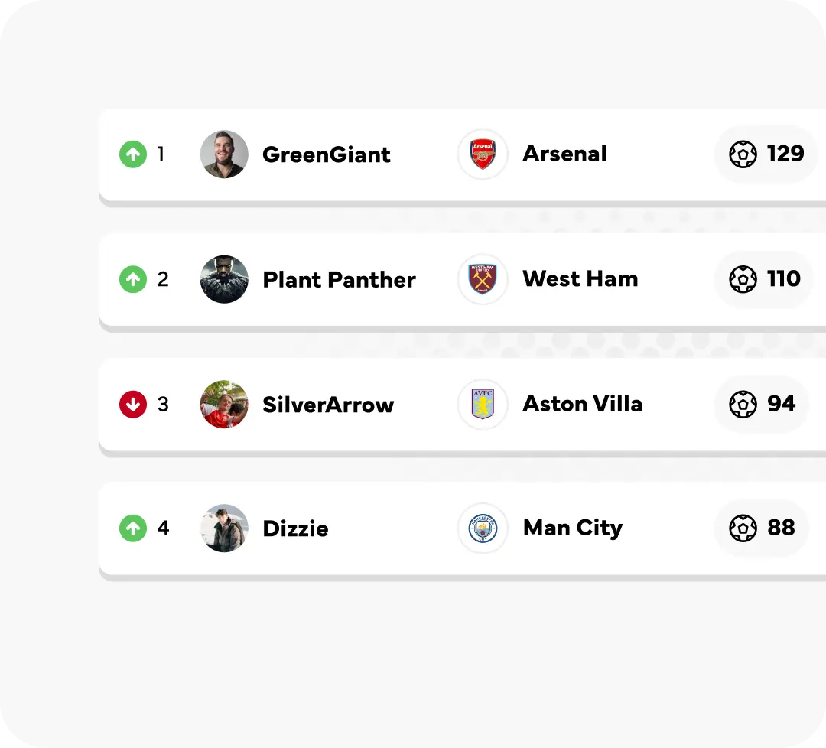
Task: Click the 88 points badge
Action: 761,528
